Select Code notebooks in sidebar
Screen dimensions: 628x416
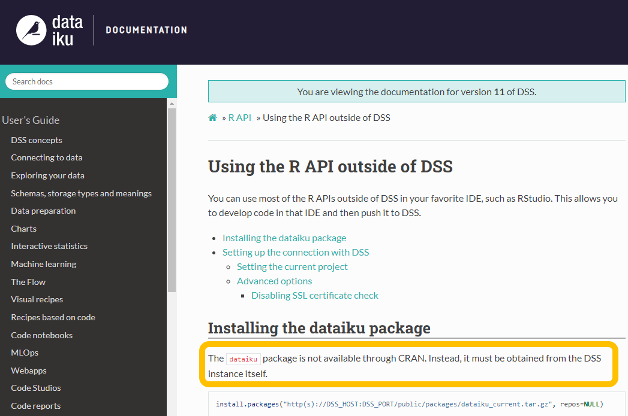click(41, 335)
